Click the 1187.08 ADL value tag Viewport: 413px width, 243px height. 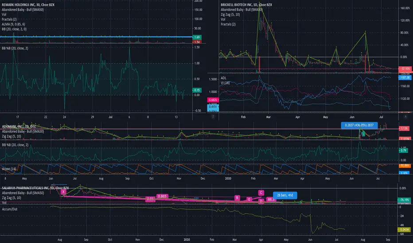coord(405,78)
